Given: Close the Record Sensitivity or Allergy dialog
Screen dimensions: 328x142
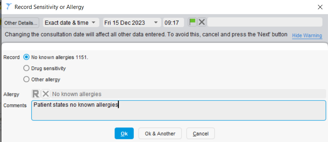Looking at the screenshot, I should (320, 7).
